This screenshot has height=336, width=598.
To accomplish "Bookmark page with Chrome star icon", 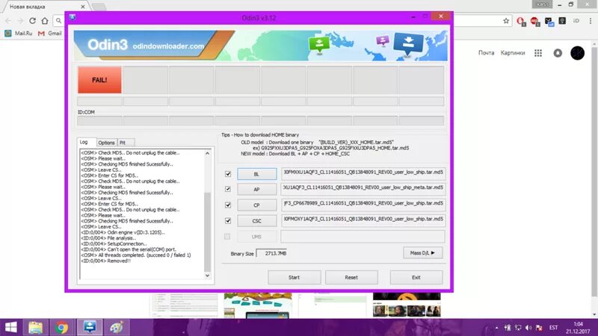I will tap(506, 21).
